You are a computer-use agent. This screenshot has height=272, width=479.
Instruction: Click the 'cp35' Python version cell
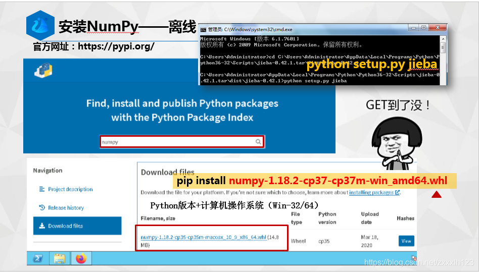(324, 241)
